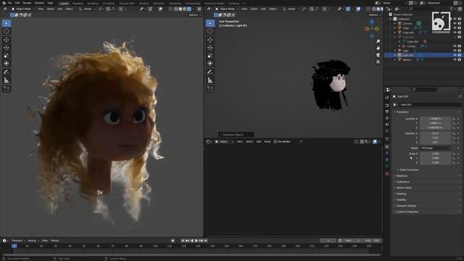The image size is (464, 261).
Task: Click the pan hand icon in right viewport
Action: coord(378,49)
